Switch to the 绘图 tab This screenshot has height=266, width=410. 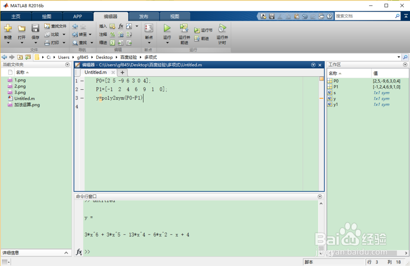tap(47, 16)
